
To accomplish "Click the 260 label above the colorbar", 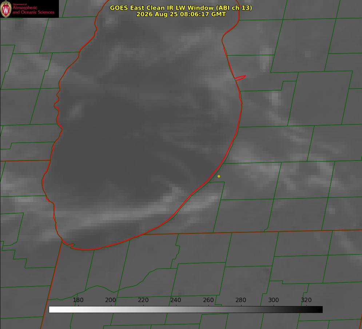I will click(208, 300).
